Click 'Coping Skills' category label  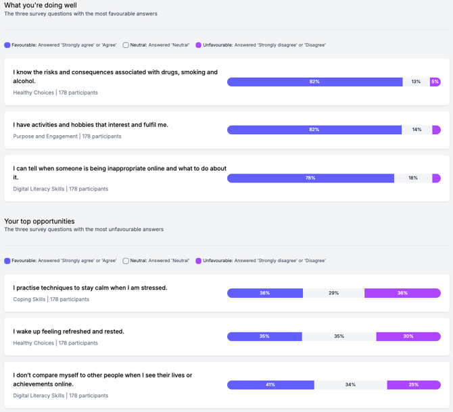(30, 299)
